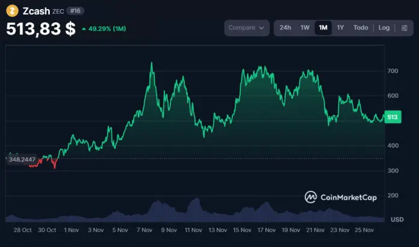The width and height of the screenshot is (419, 247).
Task: Click the 700 price axis label
Action: pos(393,71)
